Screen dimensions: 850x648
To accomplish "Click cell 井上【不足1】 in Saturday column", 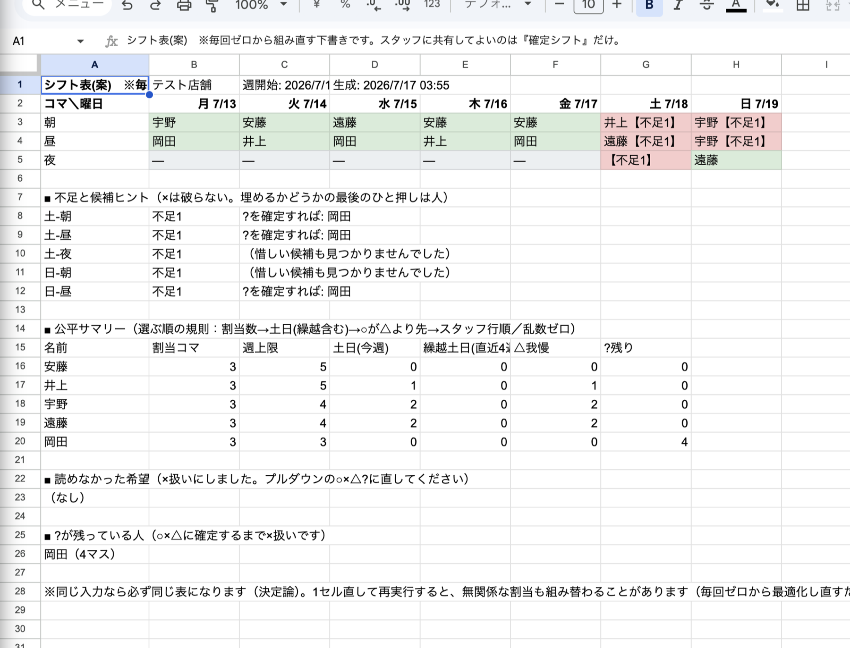I will (646, 122).
